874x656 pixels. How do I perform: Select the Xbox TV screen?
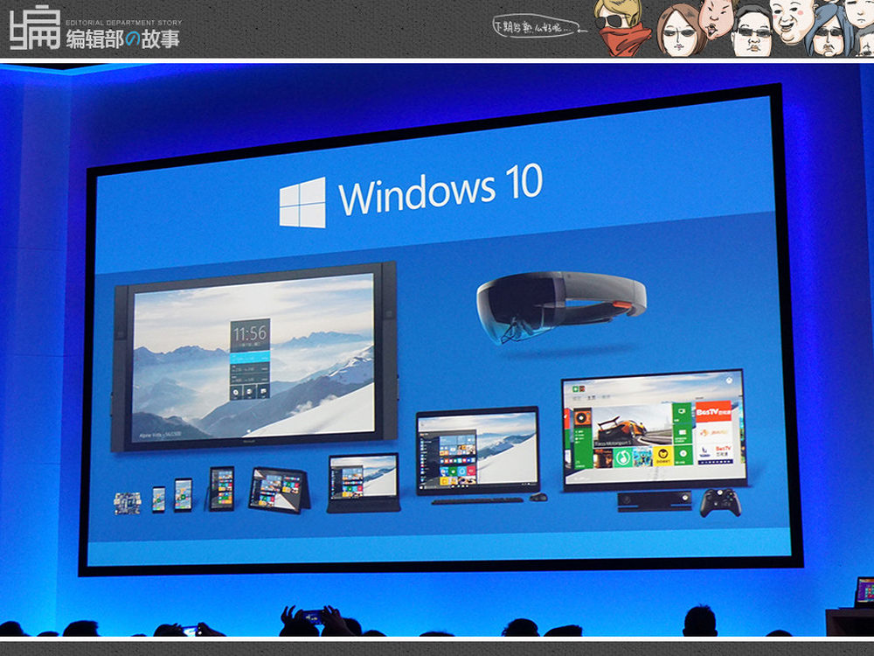coord(654,429)
